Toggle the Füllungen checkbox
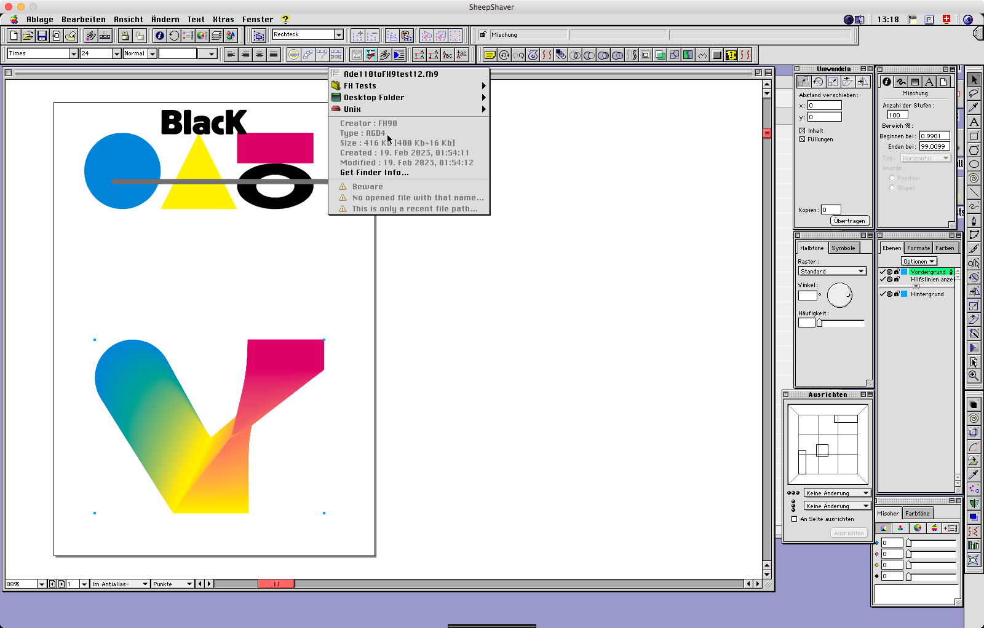The width and height of the screenshot is (984, 628). [802, 139]
